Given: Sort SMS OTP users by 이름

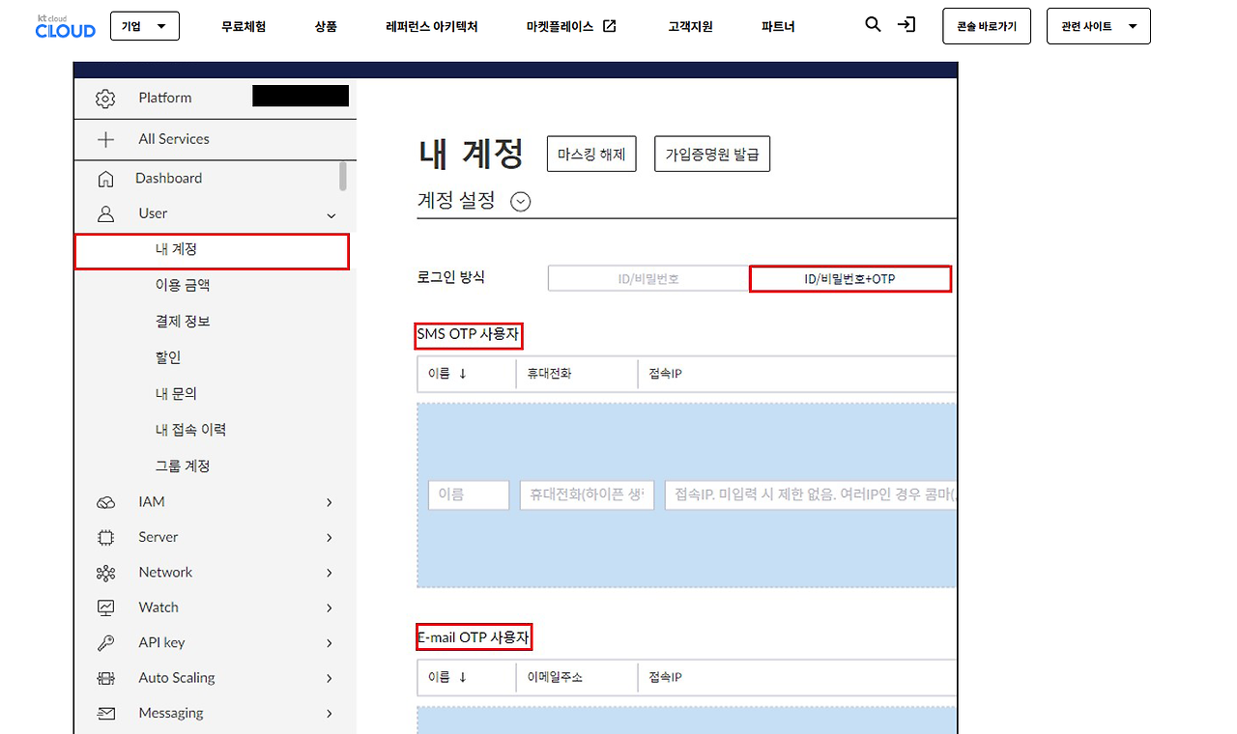Looking at the screenshot, I should coord(447,373).
